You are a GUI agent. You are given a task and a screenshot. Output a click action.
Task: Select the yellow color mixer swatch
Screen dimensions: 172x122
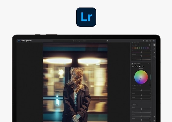(x=137, y=48)
